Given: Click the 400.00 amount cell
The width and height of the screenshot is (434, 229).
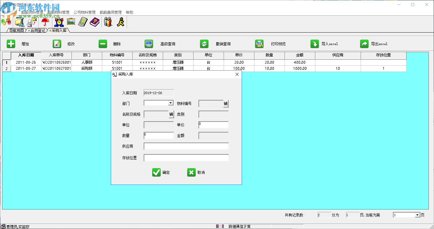Looking at the screenshot, I should (x=300, y=62).
